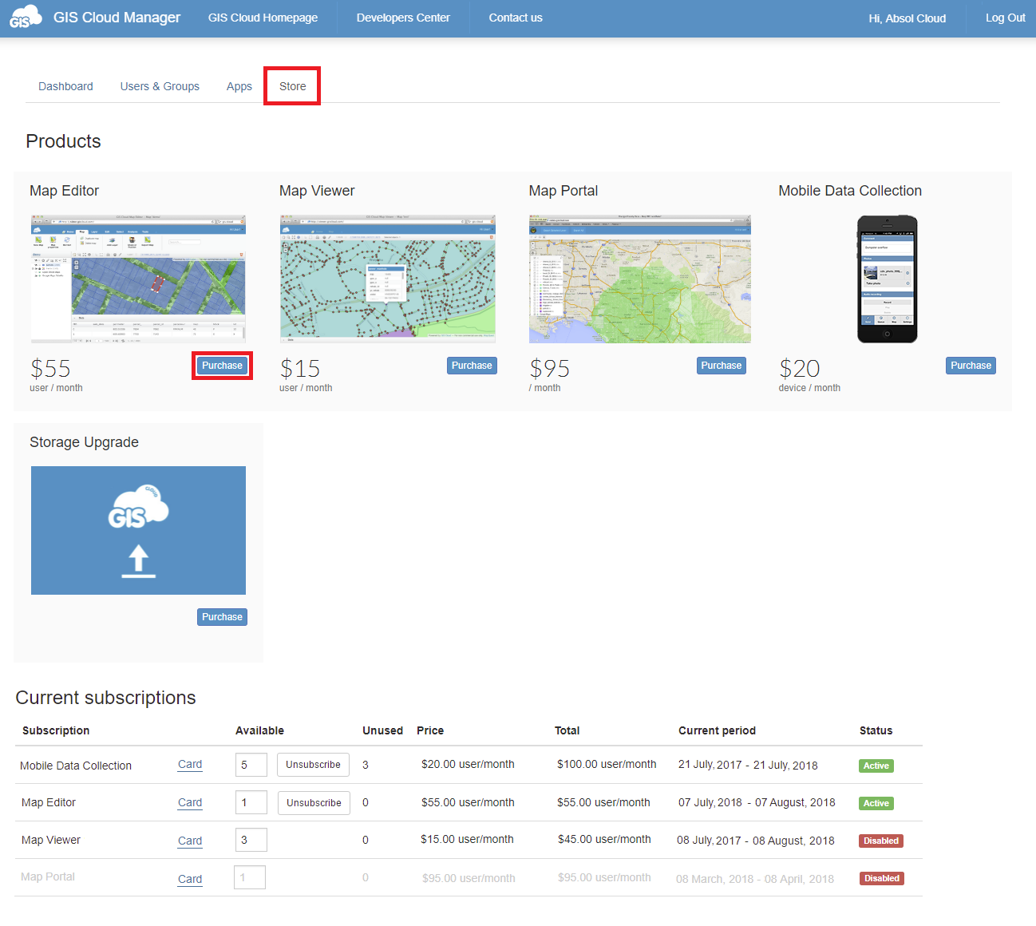Click the $95 price text
1036x926 pixels.
point(550,369)
